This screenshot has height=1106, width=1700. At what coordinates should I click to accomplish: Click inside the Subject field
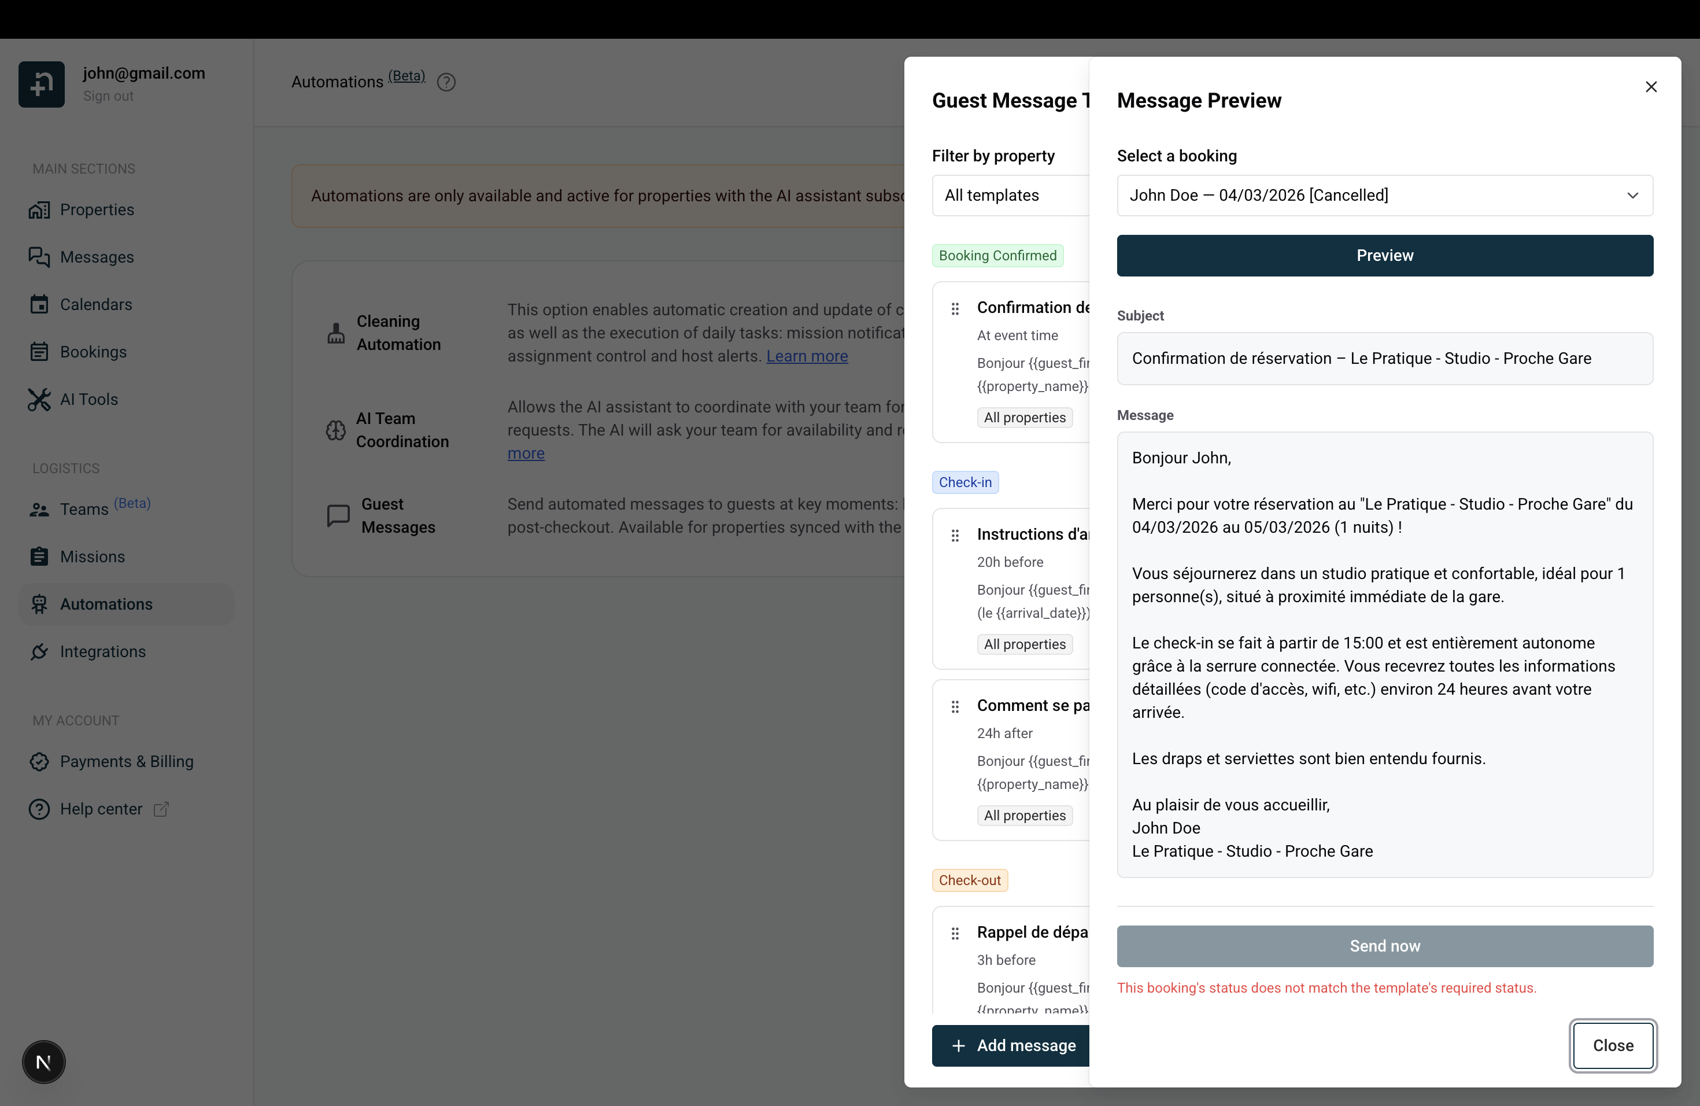[x=1384, y=358]
